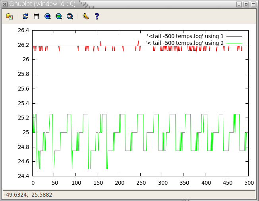Click y-axis label 25.2
This screenshot has width=259, height=201.
[23, 118]
